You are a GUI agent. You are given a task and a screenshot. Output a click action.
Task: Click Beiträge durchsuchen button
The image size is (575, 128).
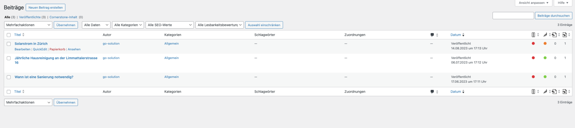553,16
